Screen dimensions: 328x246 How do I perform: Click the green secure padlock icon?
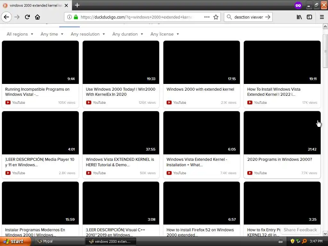click(x=76, y=17)
